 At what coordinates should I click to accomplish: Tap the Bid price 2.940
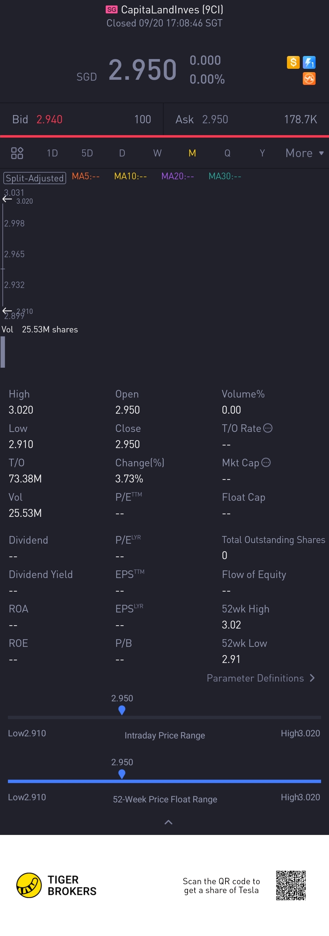(49, 119)
